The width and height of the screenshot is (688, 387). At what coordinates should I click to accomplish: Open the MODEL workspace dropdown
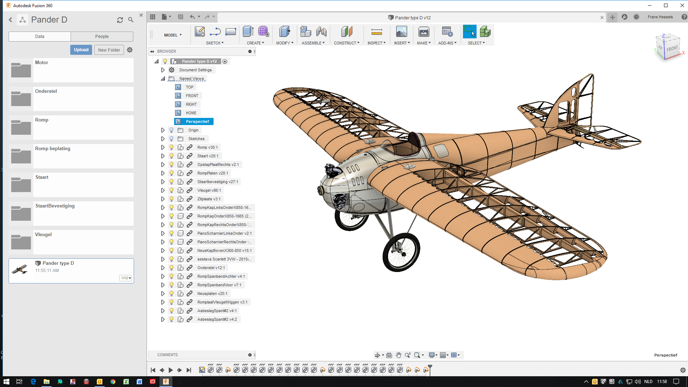point(172,35)
